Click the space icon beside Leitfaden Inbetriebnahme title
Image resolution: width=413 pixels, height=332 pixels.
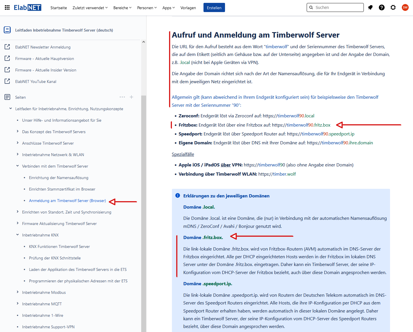(7, 30)
